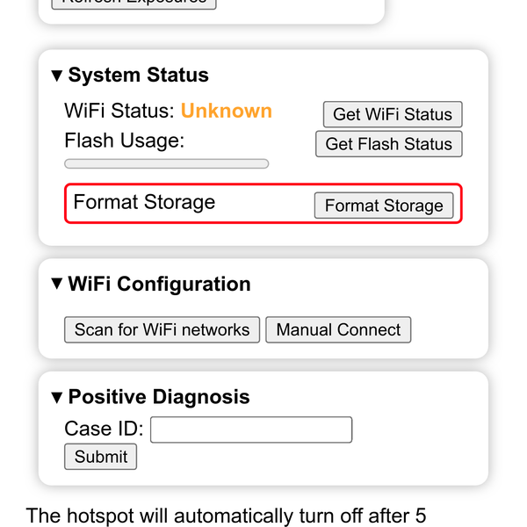
Task: Collapse the WiFi Configuration disclosure triangle
Action: (x=57, y=285)
